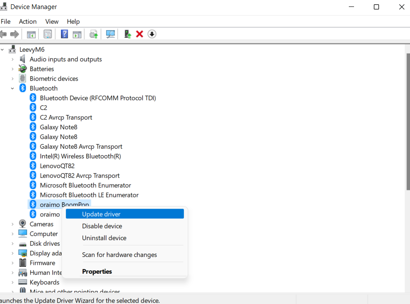Select Microsoft Bluetooth Enumerator
Screen dimensions: 410x304
(x=86, y=185)
